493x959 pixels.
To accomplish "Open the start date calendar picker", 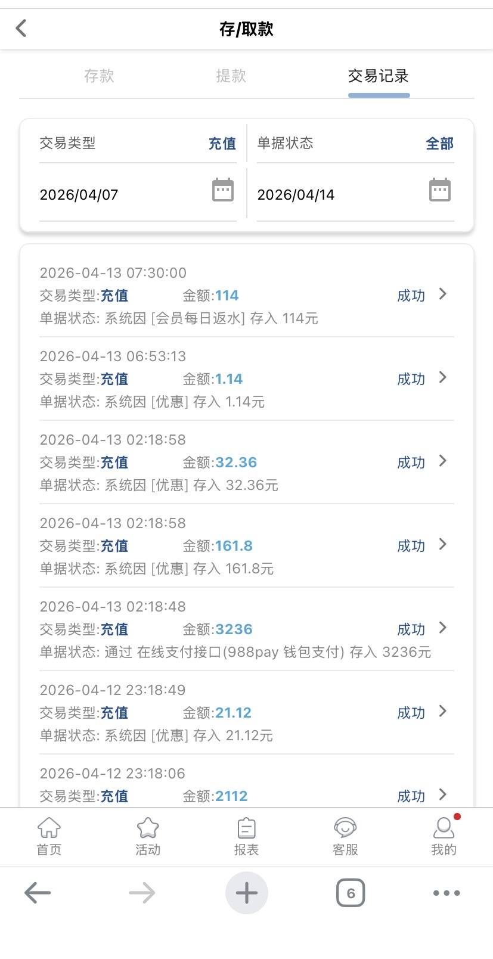I will (x=223, y=191).
